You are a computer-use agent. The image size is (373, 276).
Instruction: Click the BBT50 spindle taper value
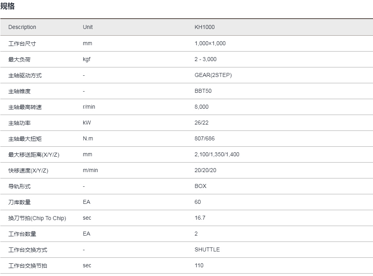(x=203, y=91)
